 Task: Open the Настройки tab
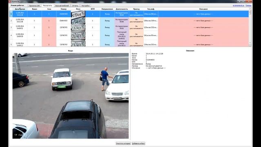coord(86,6)
